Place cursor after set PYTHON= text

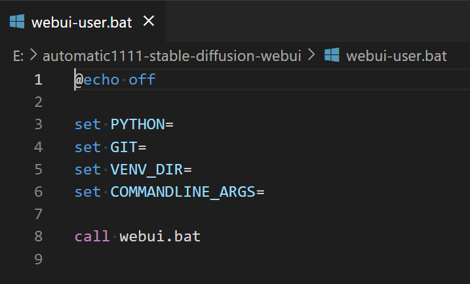pyautogui.click(x=174, y=125)
